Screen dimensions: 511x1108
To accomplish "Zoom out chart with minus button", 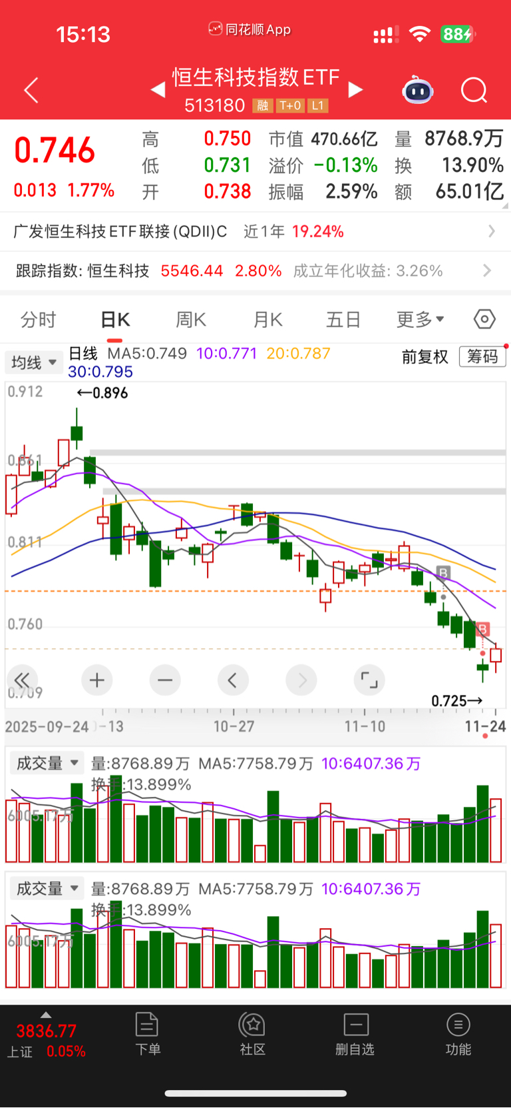I will [x=165, y=680].
